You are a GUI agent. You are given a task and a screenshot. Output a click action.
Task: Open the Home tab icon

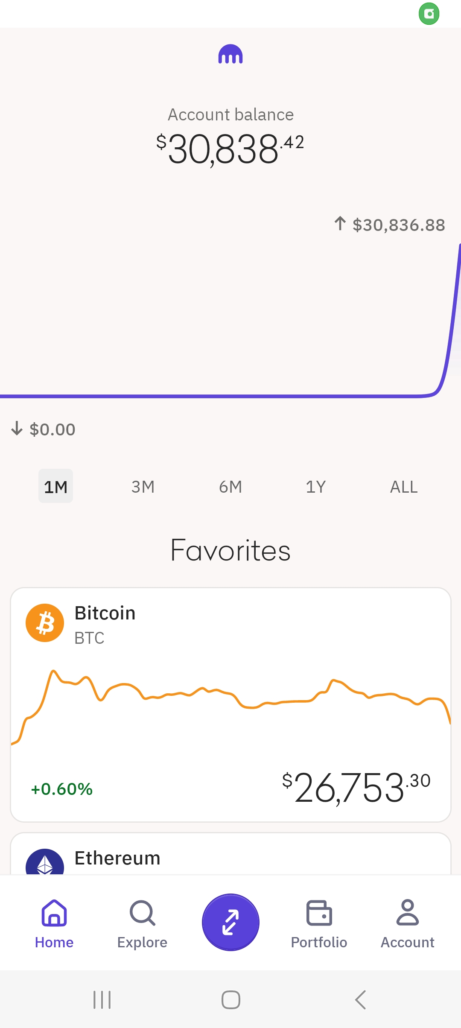click(x=54, y=913)
